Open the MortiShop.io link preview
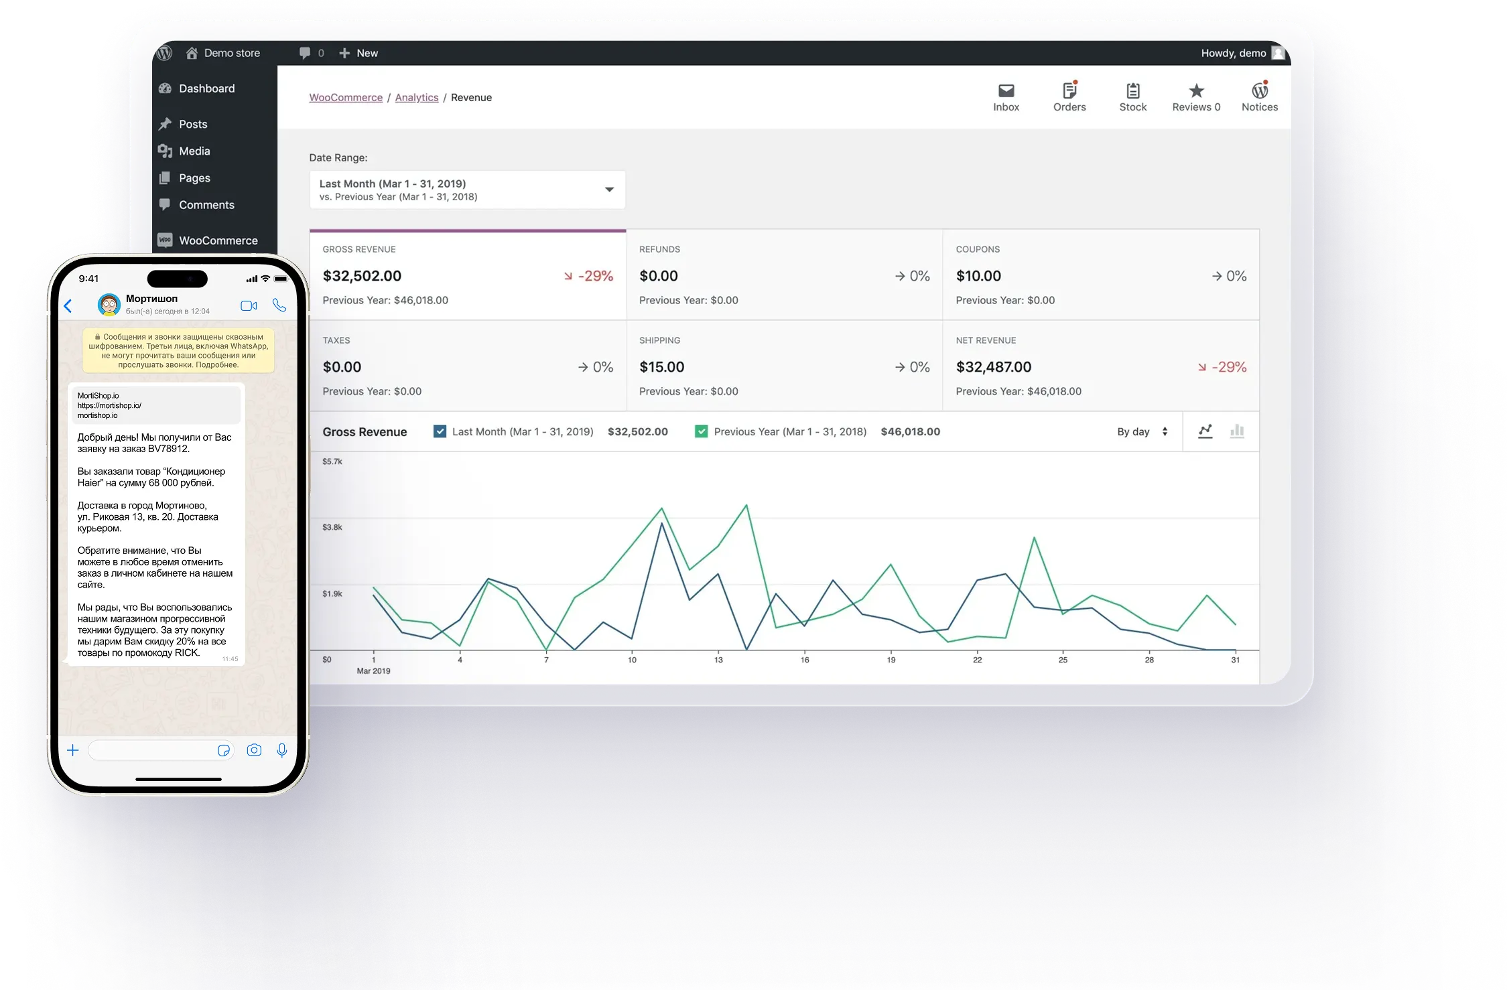This screenshot has height=990, width=1507. click(156, 405)
